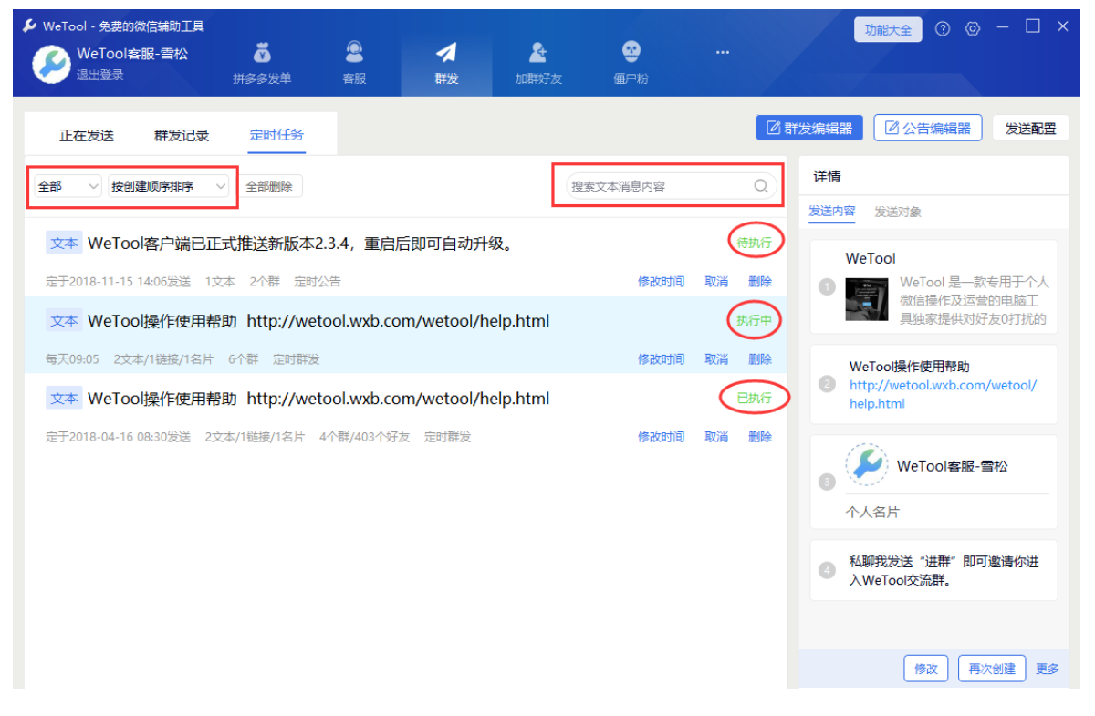Select the task about 新版本2.3.4

[406, 256]
